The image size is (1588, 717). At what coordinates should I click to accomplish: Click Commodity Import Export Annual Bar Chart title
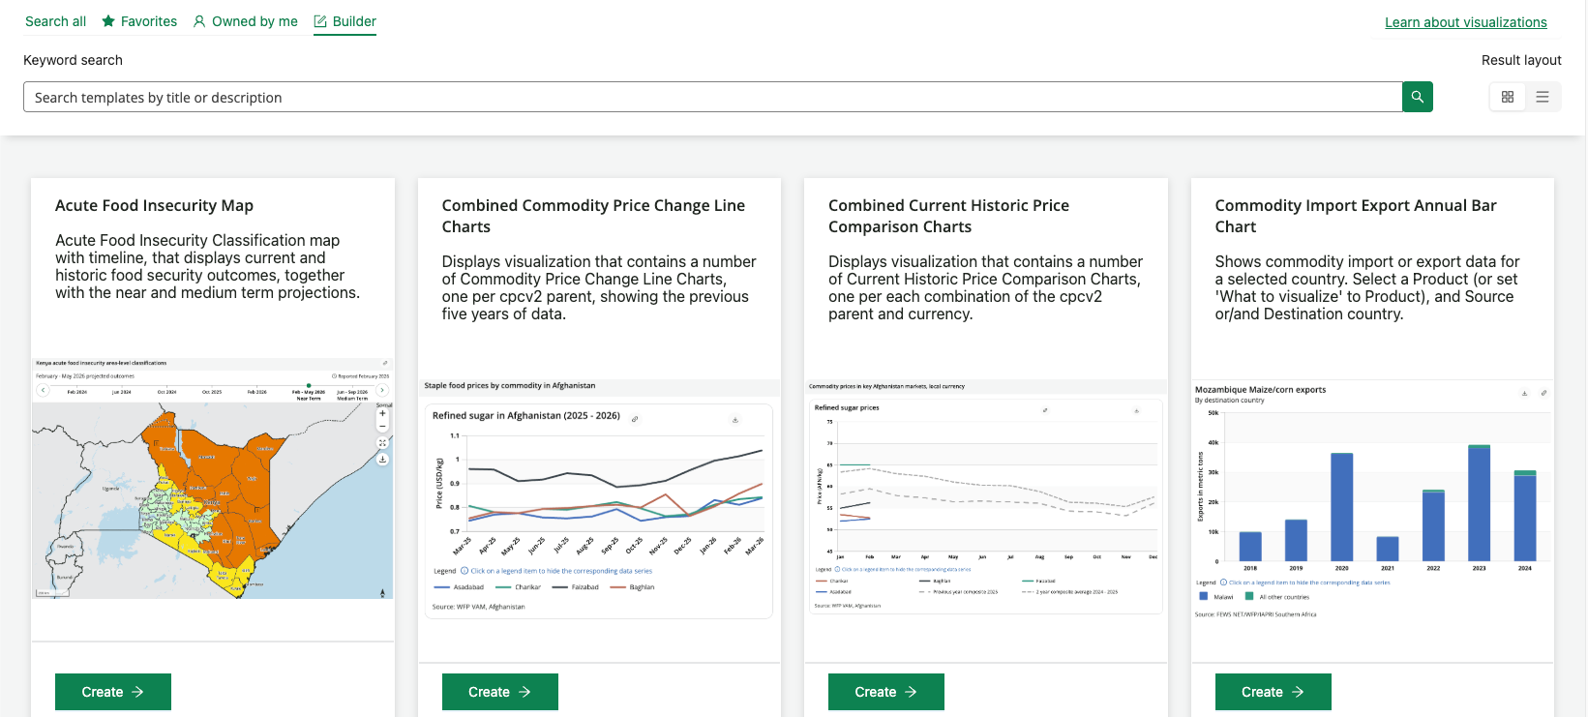(x=1356, y=216)
